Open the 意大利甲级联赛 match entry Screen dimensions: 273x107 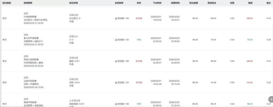(x=31, y=38)
